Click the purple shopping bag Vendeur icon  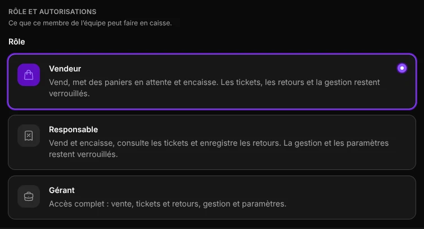coord(29,75)
